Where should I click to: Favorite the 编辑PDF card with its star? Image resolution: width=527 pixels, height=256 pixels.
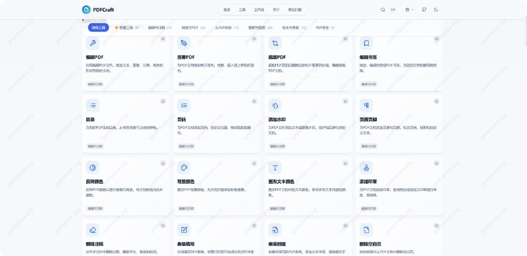point(163,39)
